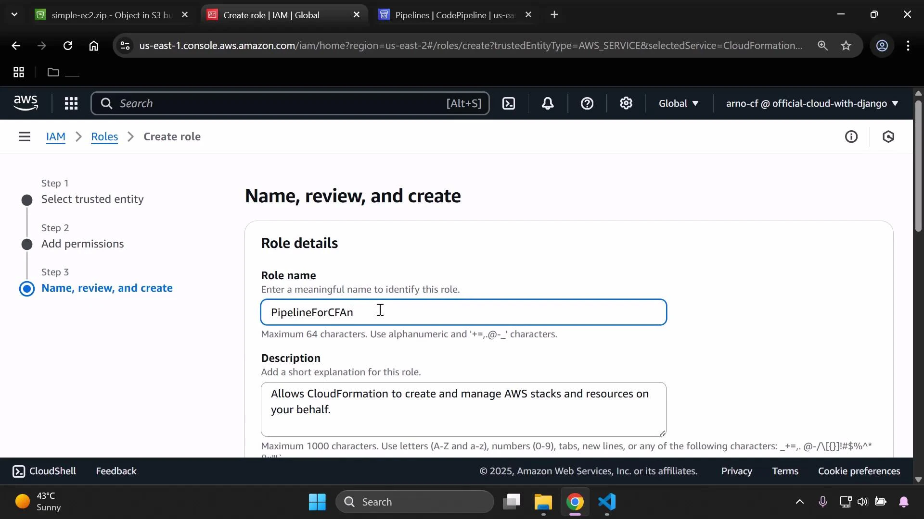
Task: Open the Roles breadcrumb link
Action: click(104, 136)
